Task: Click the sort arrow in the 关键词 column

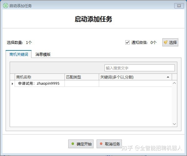Action: [168, 77]
